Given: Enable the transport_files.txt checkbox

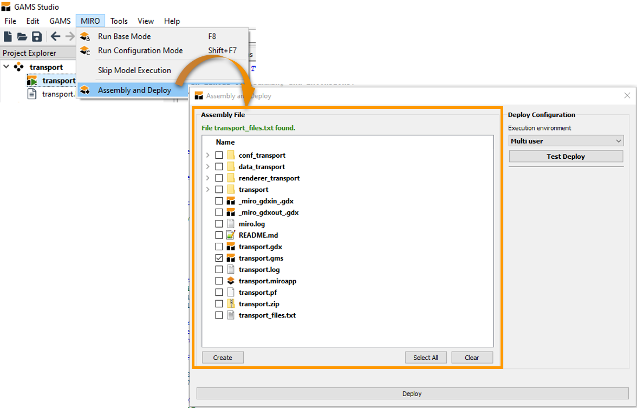Looking at the screenshot, I should tap(219, 315).
